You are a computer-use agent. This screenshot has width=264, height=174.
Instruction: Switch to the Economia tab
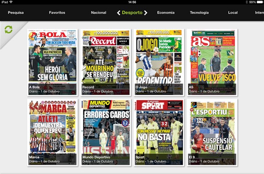click(166, 13)
